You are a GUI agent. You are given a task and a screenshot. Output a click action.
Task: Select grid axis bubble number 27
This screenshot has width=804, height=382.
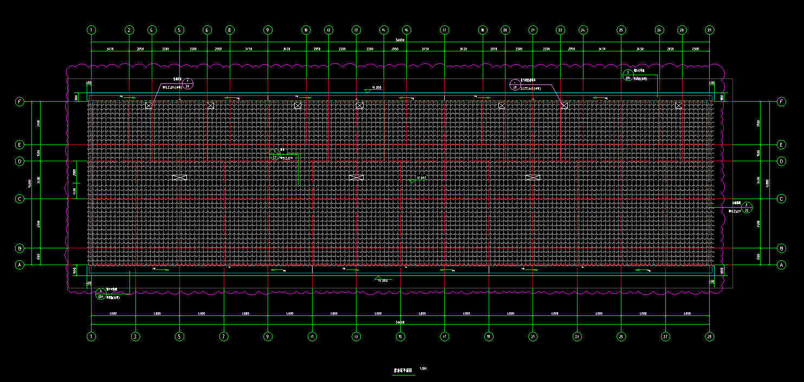[x=665, y=336]
